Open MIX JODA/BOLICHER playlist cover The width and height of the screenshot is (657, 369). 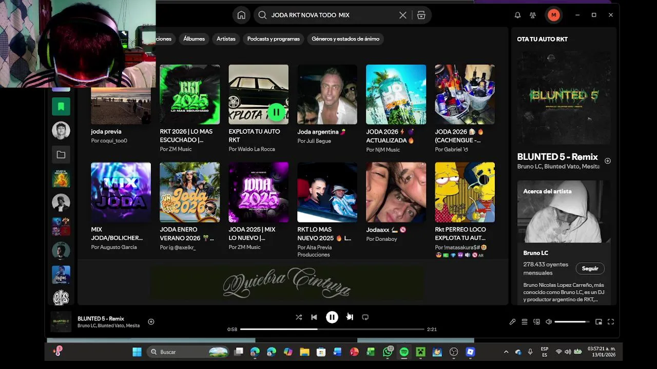[x=121, y=192]
